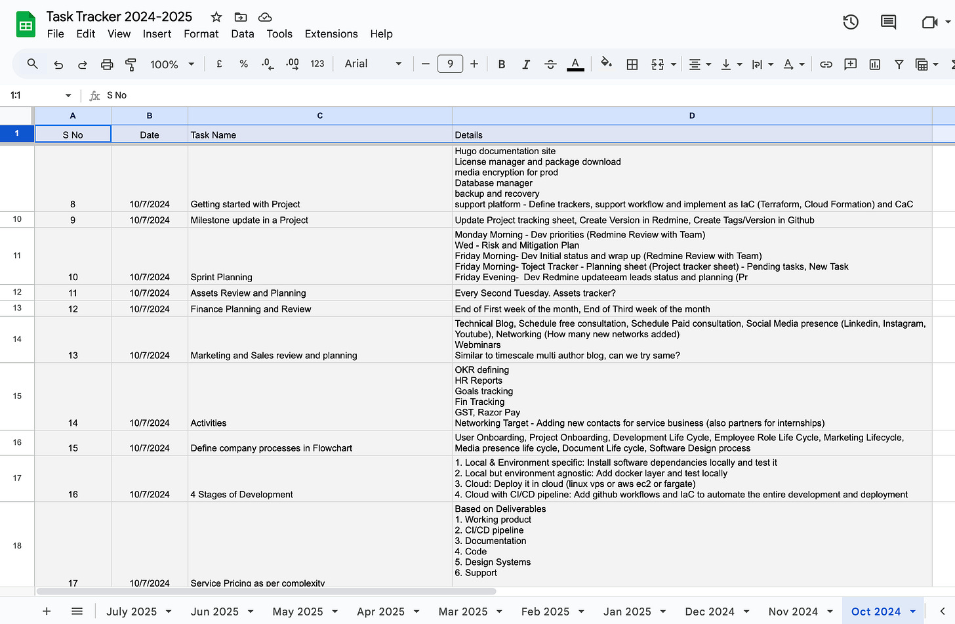Click the filter views table icon

922,64
